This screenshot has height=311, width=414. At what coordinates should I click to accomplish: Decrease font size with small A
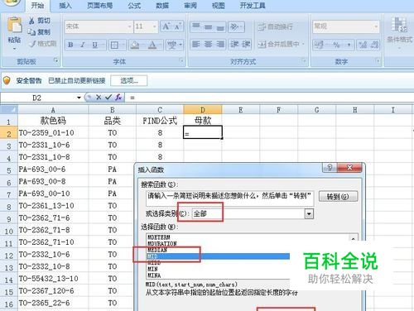pos(177,26)
